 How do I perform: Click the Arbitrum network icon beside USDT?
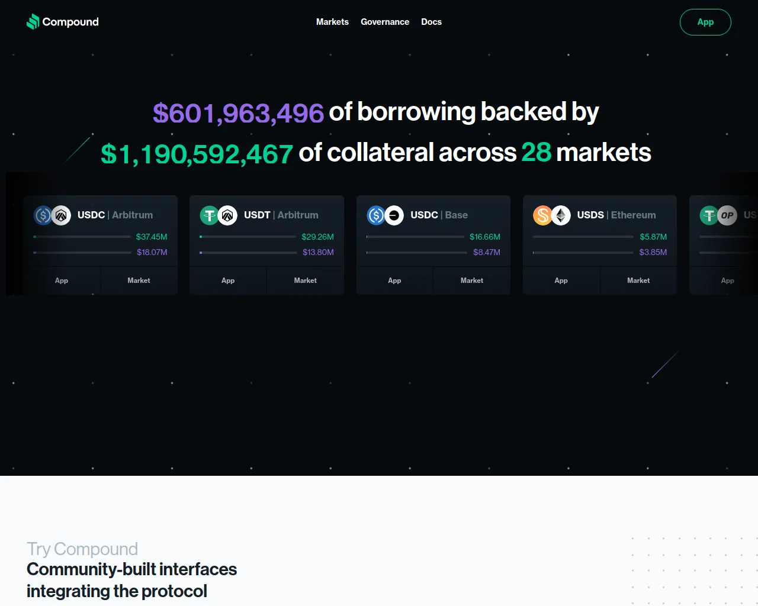(228, 215)
